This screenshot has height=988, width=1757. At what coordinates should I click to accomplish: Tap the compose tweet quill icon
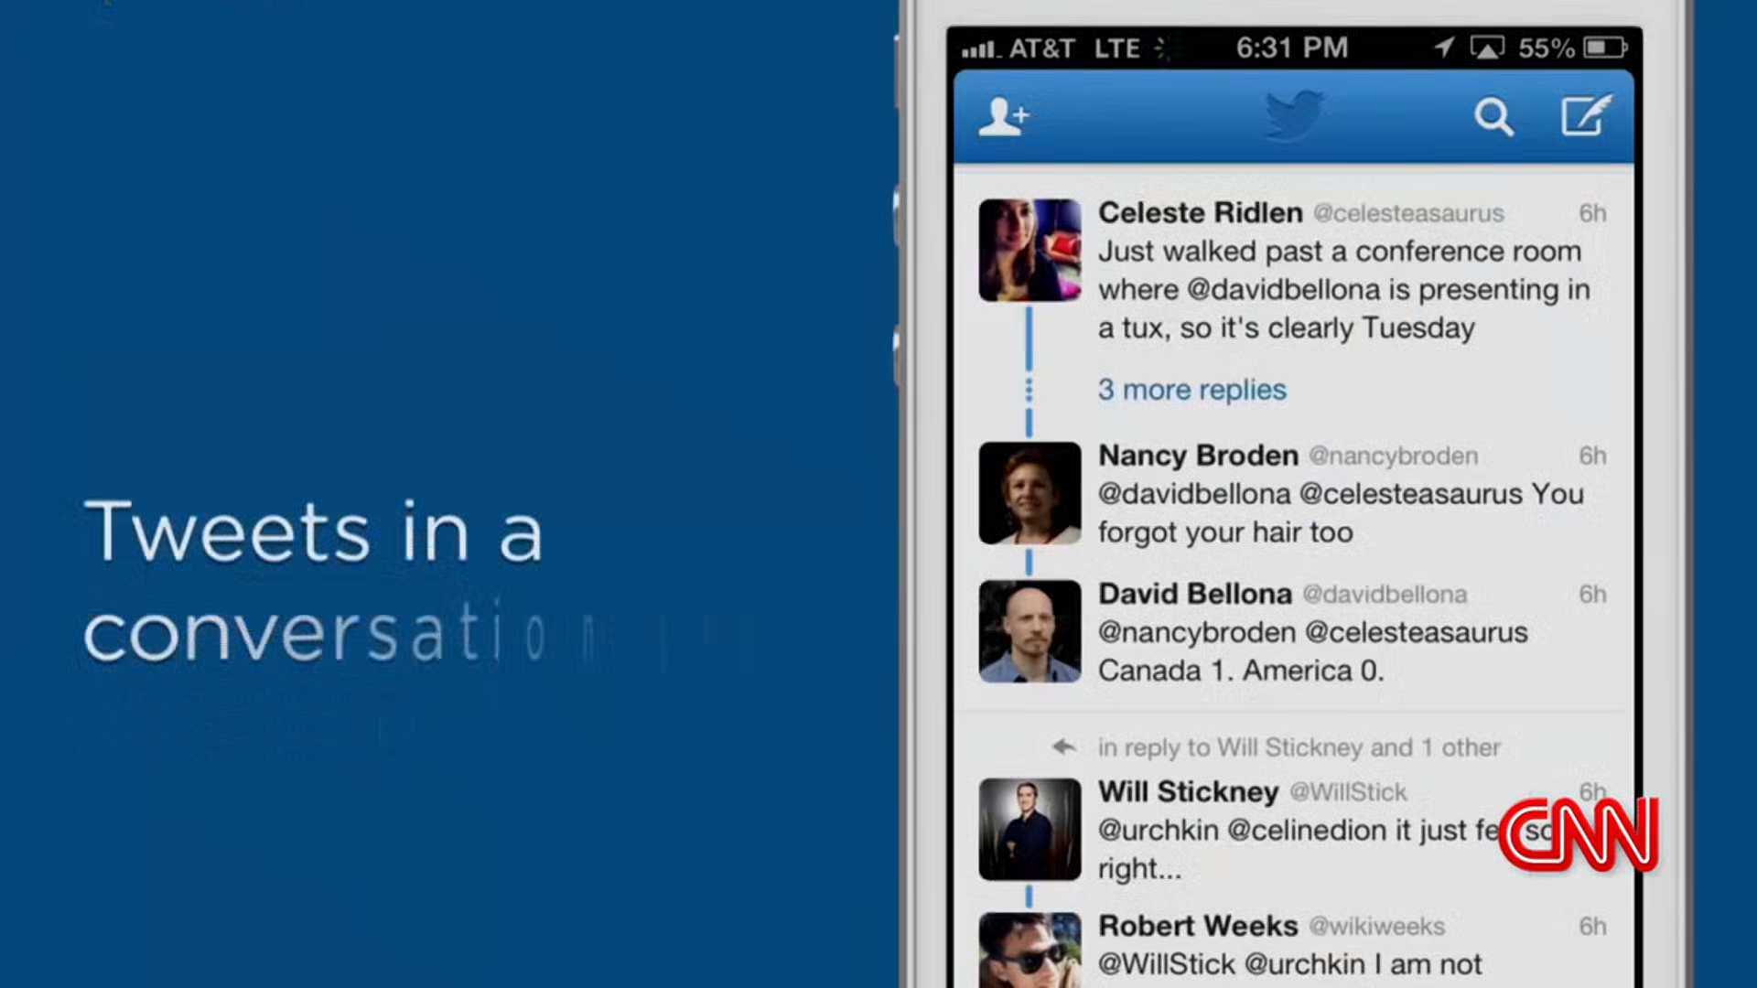pyautogui.click(x=1585, y=116)
